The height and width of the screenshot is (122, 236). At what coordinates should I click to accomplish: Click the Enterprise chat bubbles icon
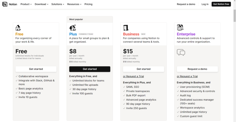tap(181, 52)
